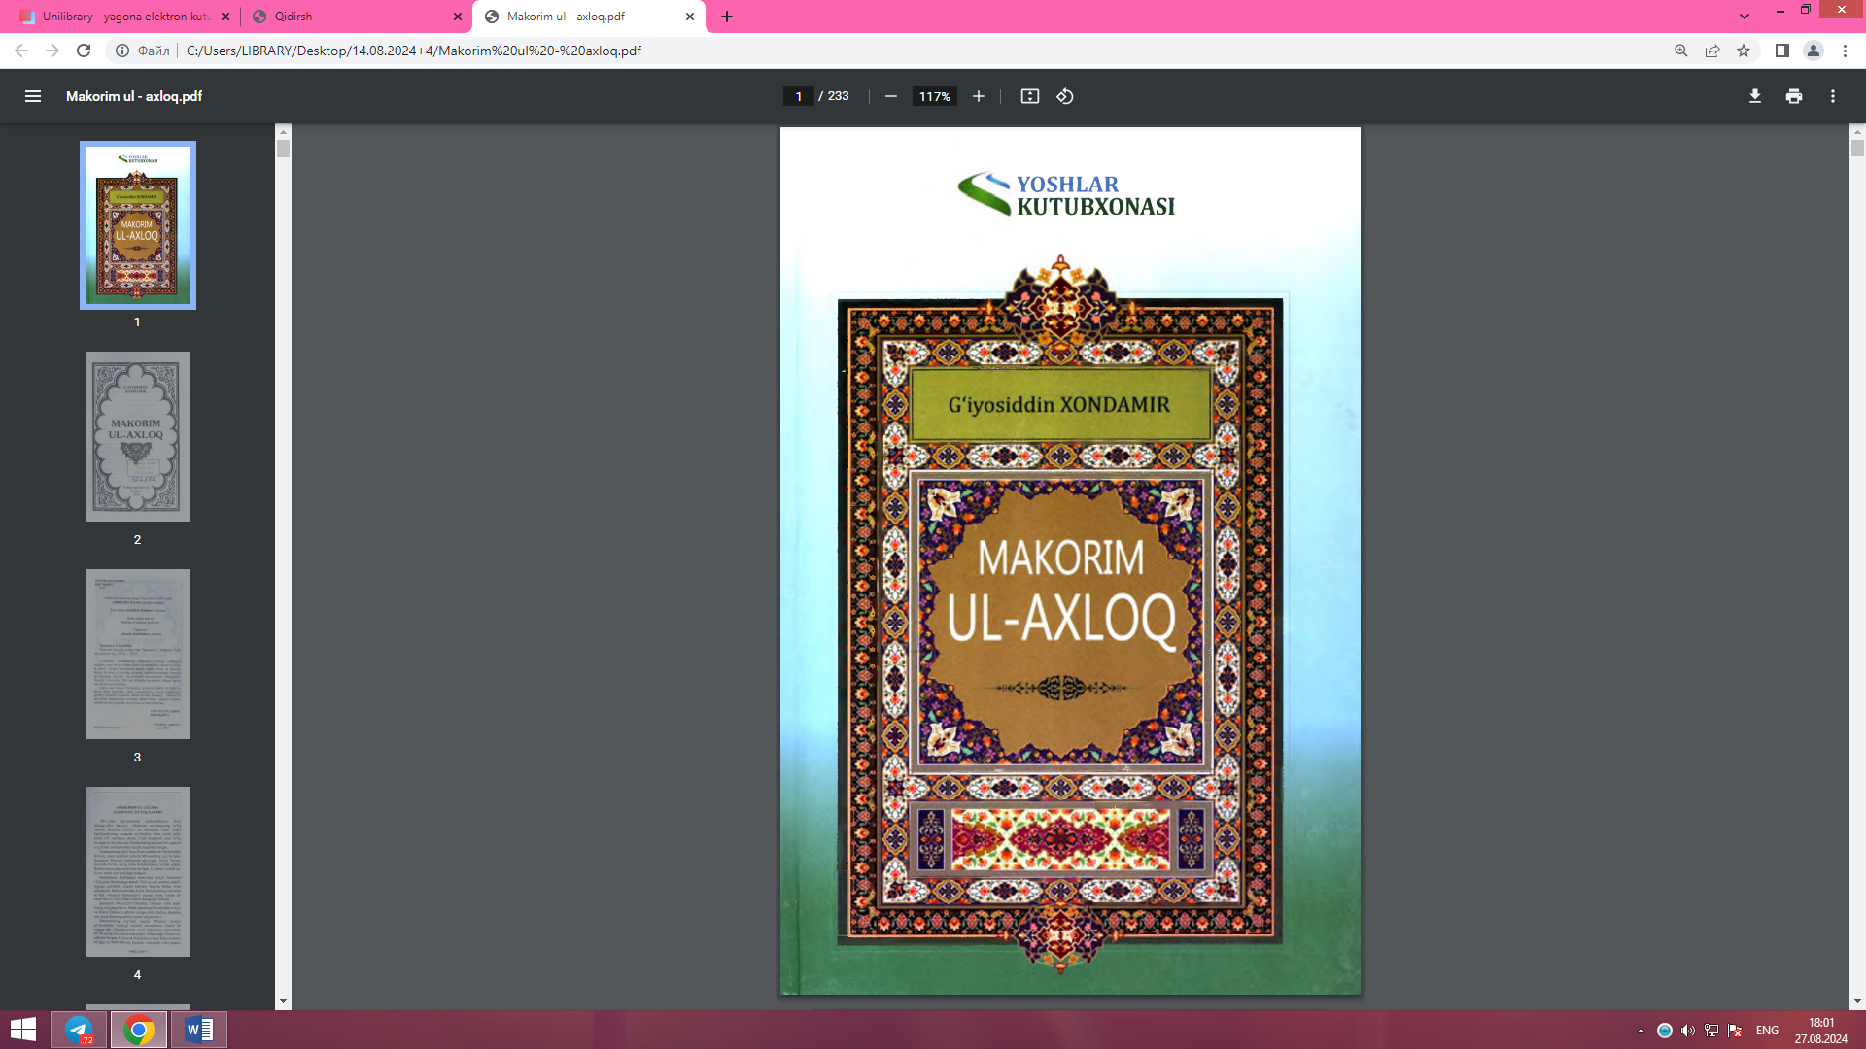Share this page icon
Viewport: 1866px width, 1049px height.
coord(1712,51)
